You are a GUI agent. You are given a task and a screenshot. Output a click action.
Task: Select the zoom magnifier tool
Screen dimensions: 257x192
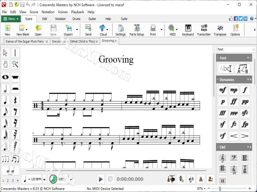pyautogui.click(x=15, y=64)
